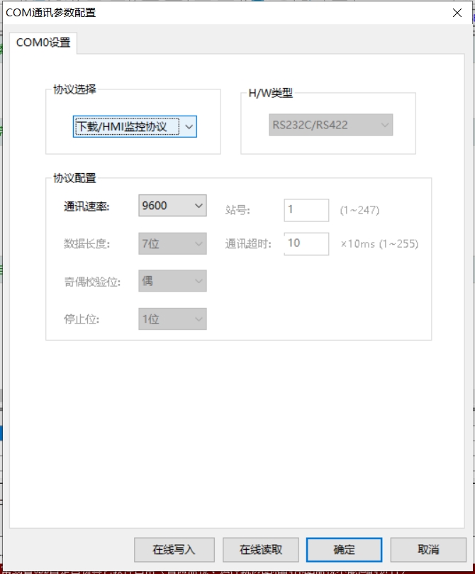Click the 协议配置 group heading

point(74,178)
